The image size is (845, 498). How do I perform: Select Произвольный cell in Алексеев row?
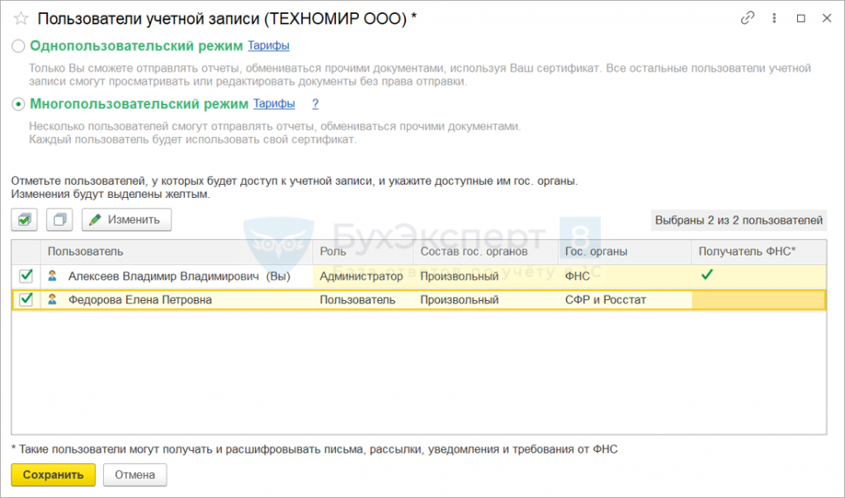(485, 276)
